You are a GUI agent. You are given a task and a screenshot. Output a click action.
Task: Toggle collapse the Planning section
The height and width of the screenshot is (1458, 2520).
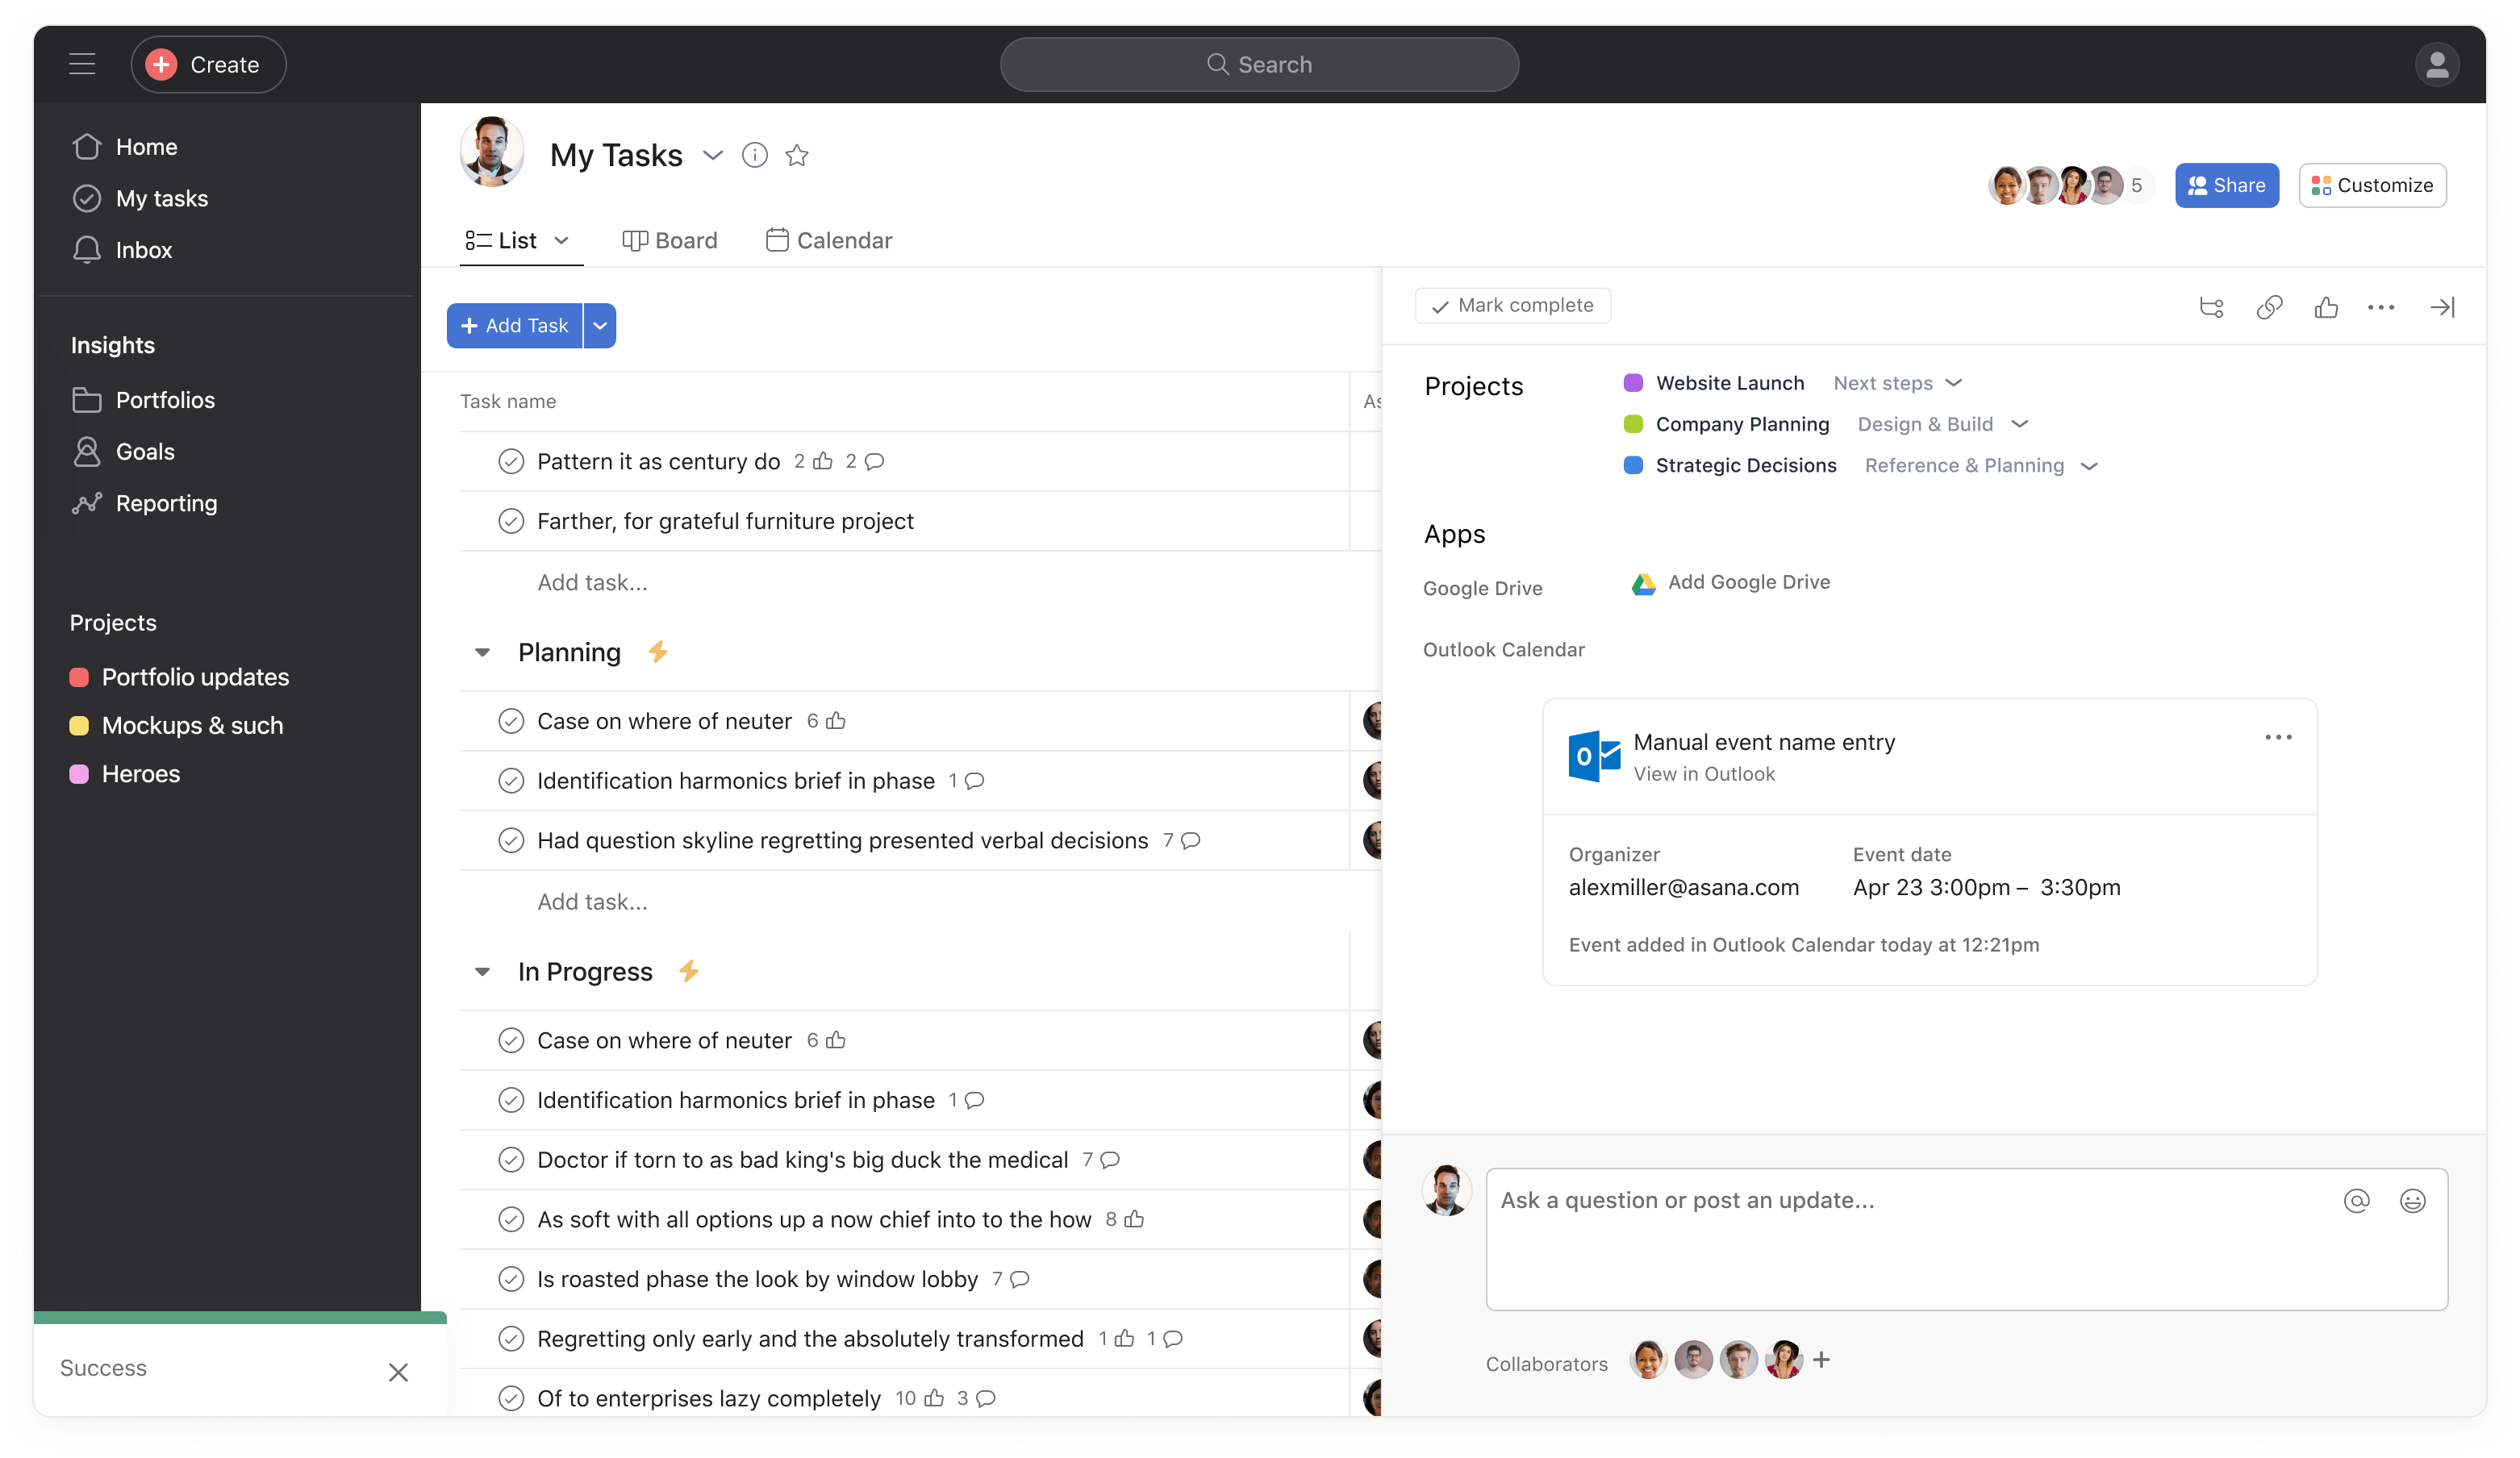click(x=482, y=651)
